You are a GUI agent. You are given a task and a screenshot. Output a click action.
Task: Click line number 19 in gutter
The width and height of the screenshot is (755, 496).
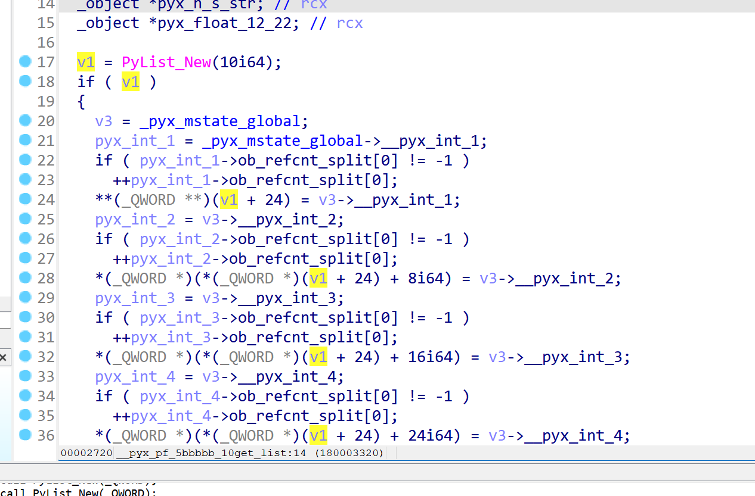[45, 101]
